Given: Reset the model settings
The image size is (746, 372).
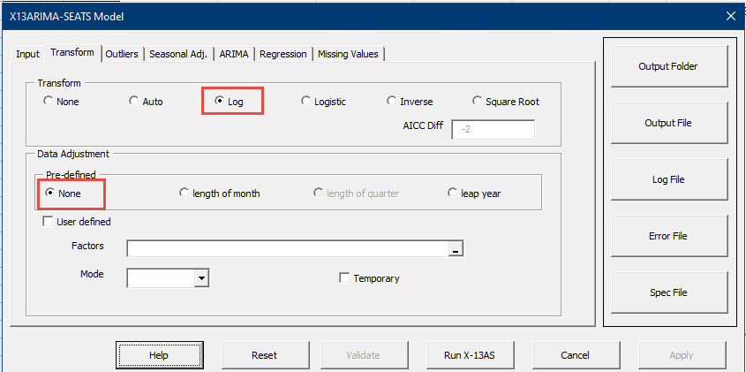Looking at the screenshot, I should tap(265, 355).
